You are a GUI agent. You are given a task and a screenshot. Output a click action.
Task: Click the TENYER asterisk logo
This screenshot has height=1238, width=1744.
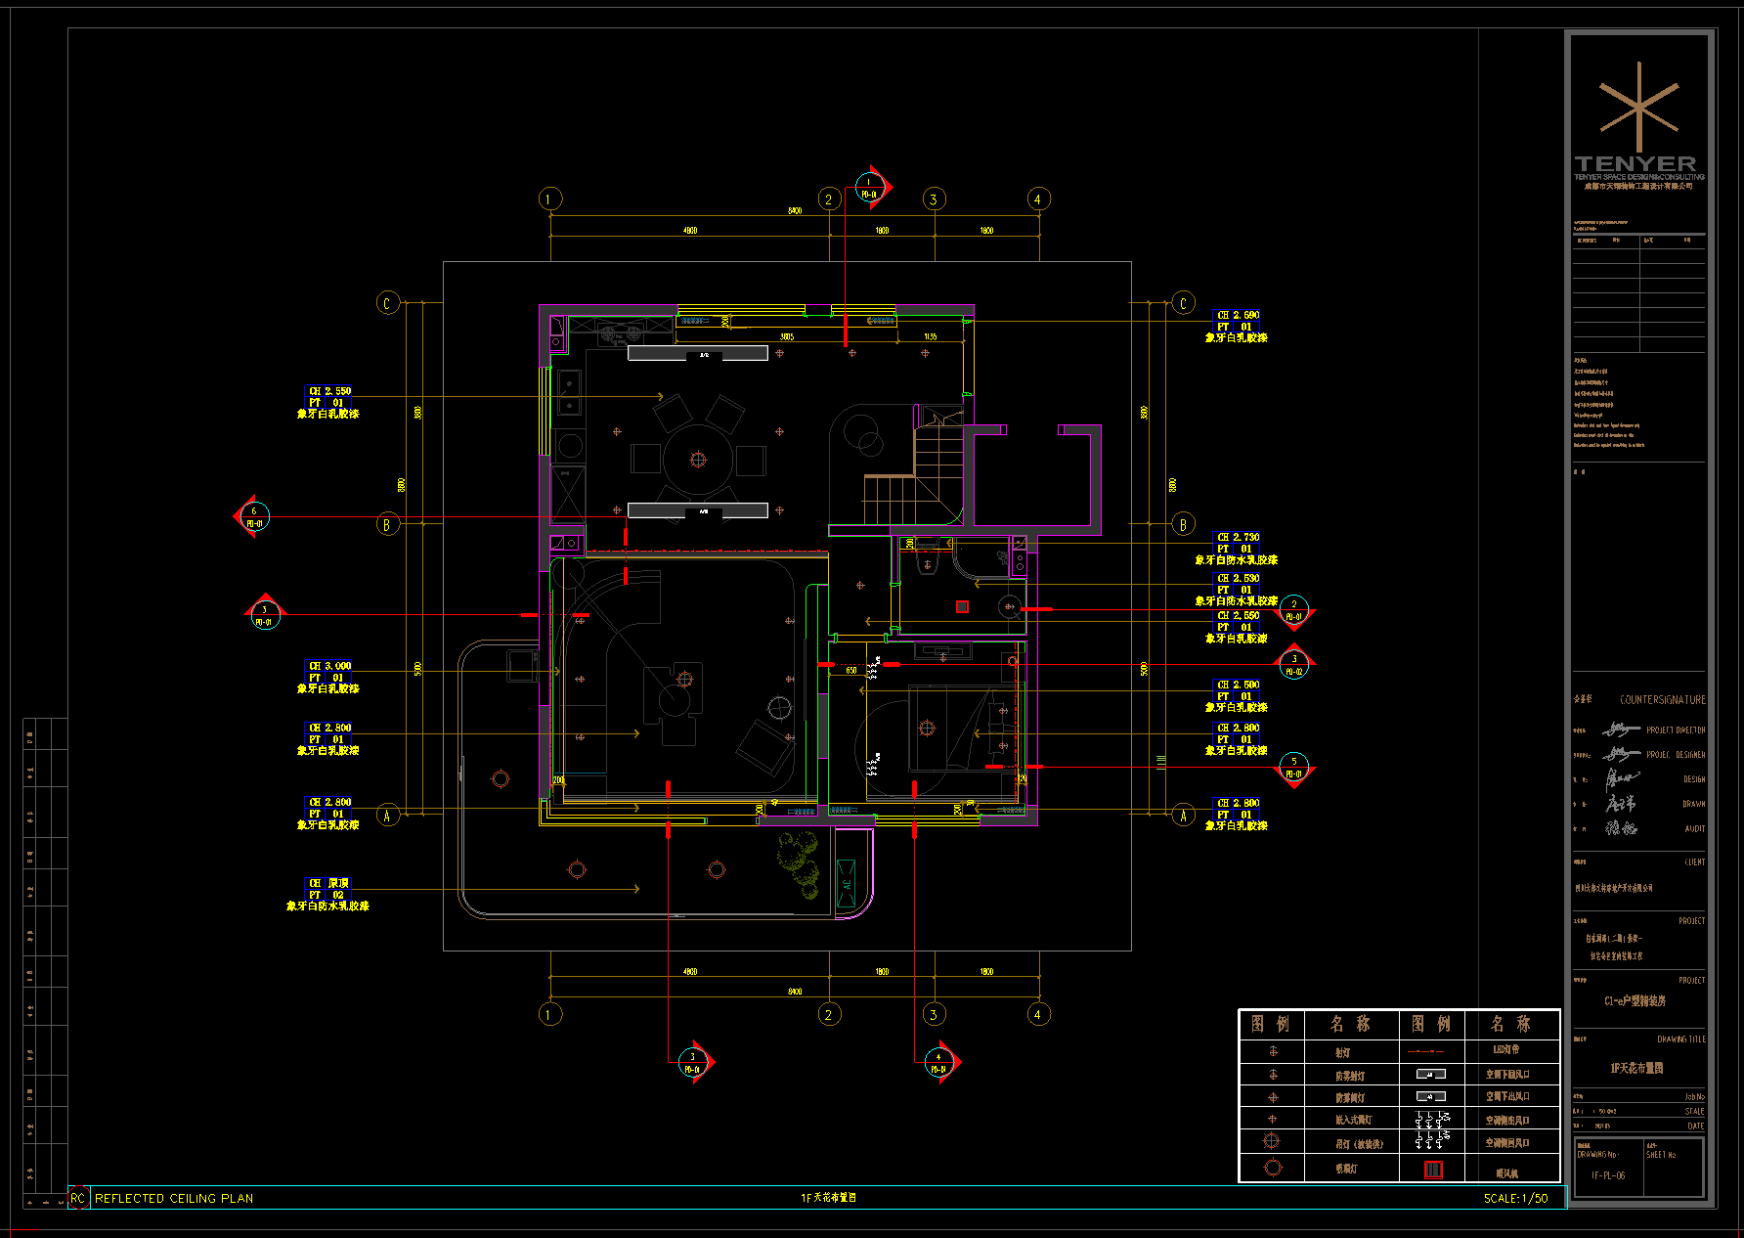[1639, 106]
